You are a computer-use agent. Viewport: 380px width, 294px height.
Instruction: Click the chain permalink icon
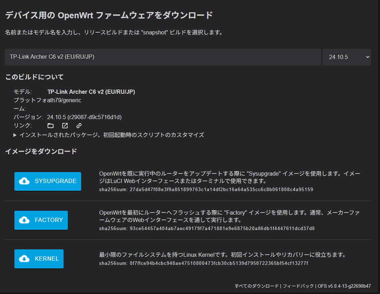coord(79,126)
